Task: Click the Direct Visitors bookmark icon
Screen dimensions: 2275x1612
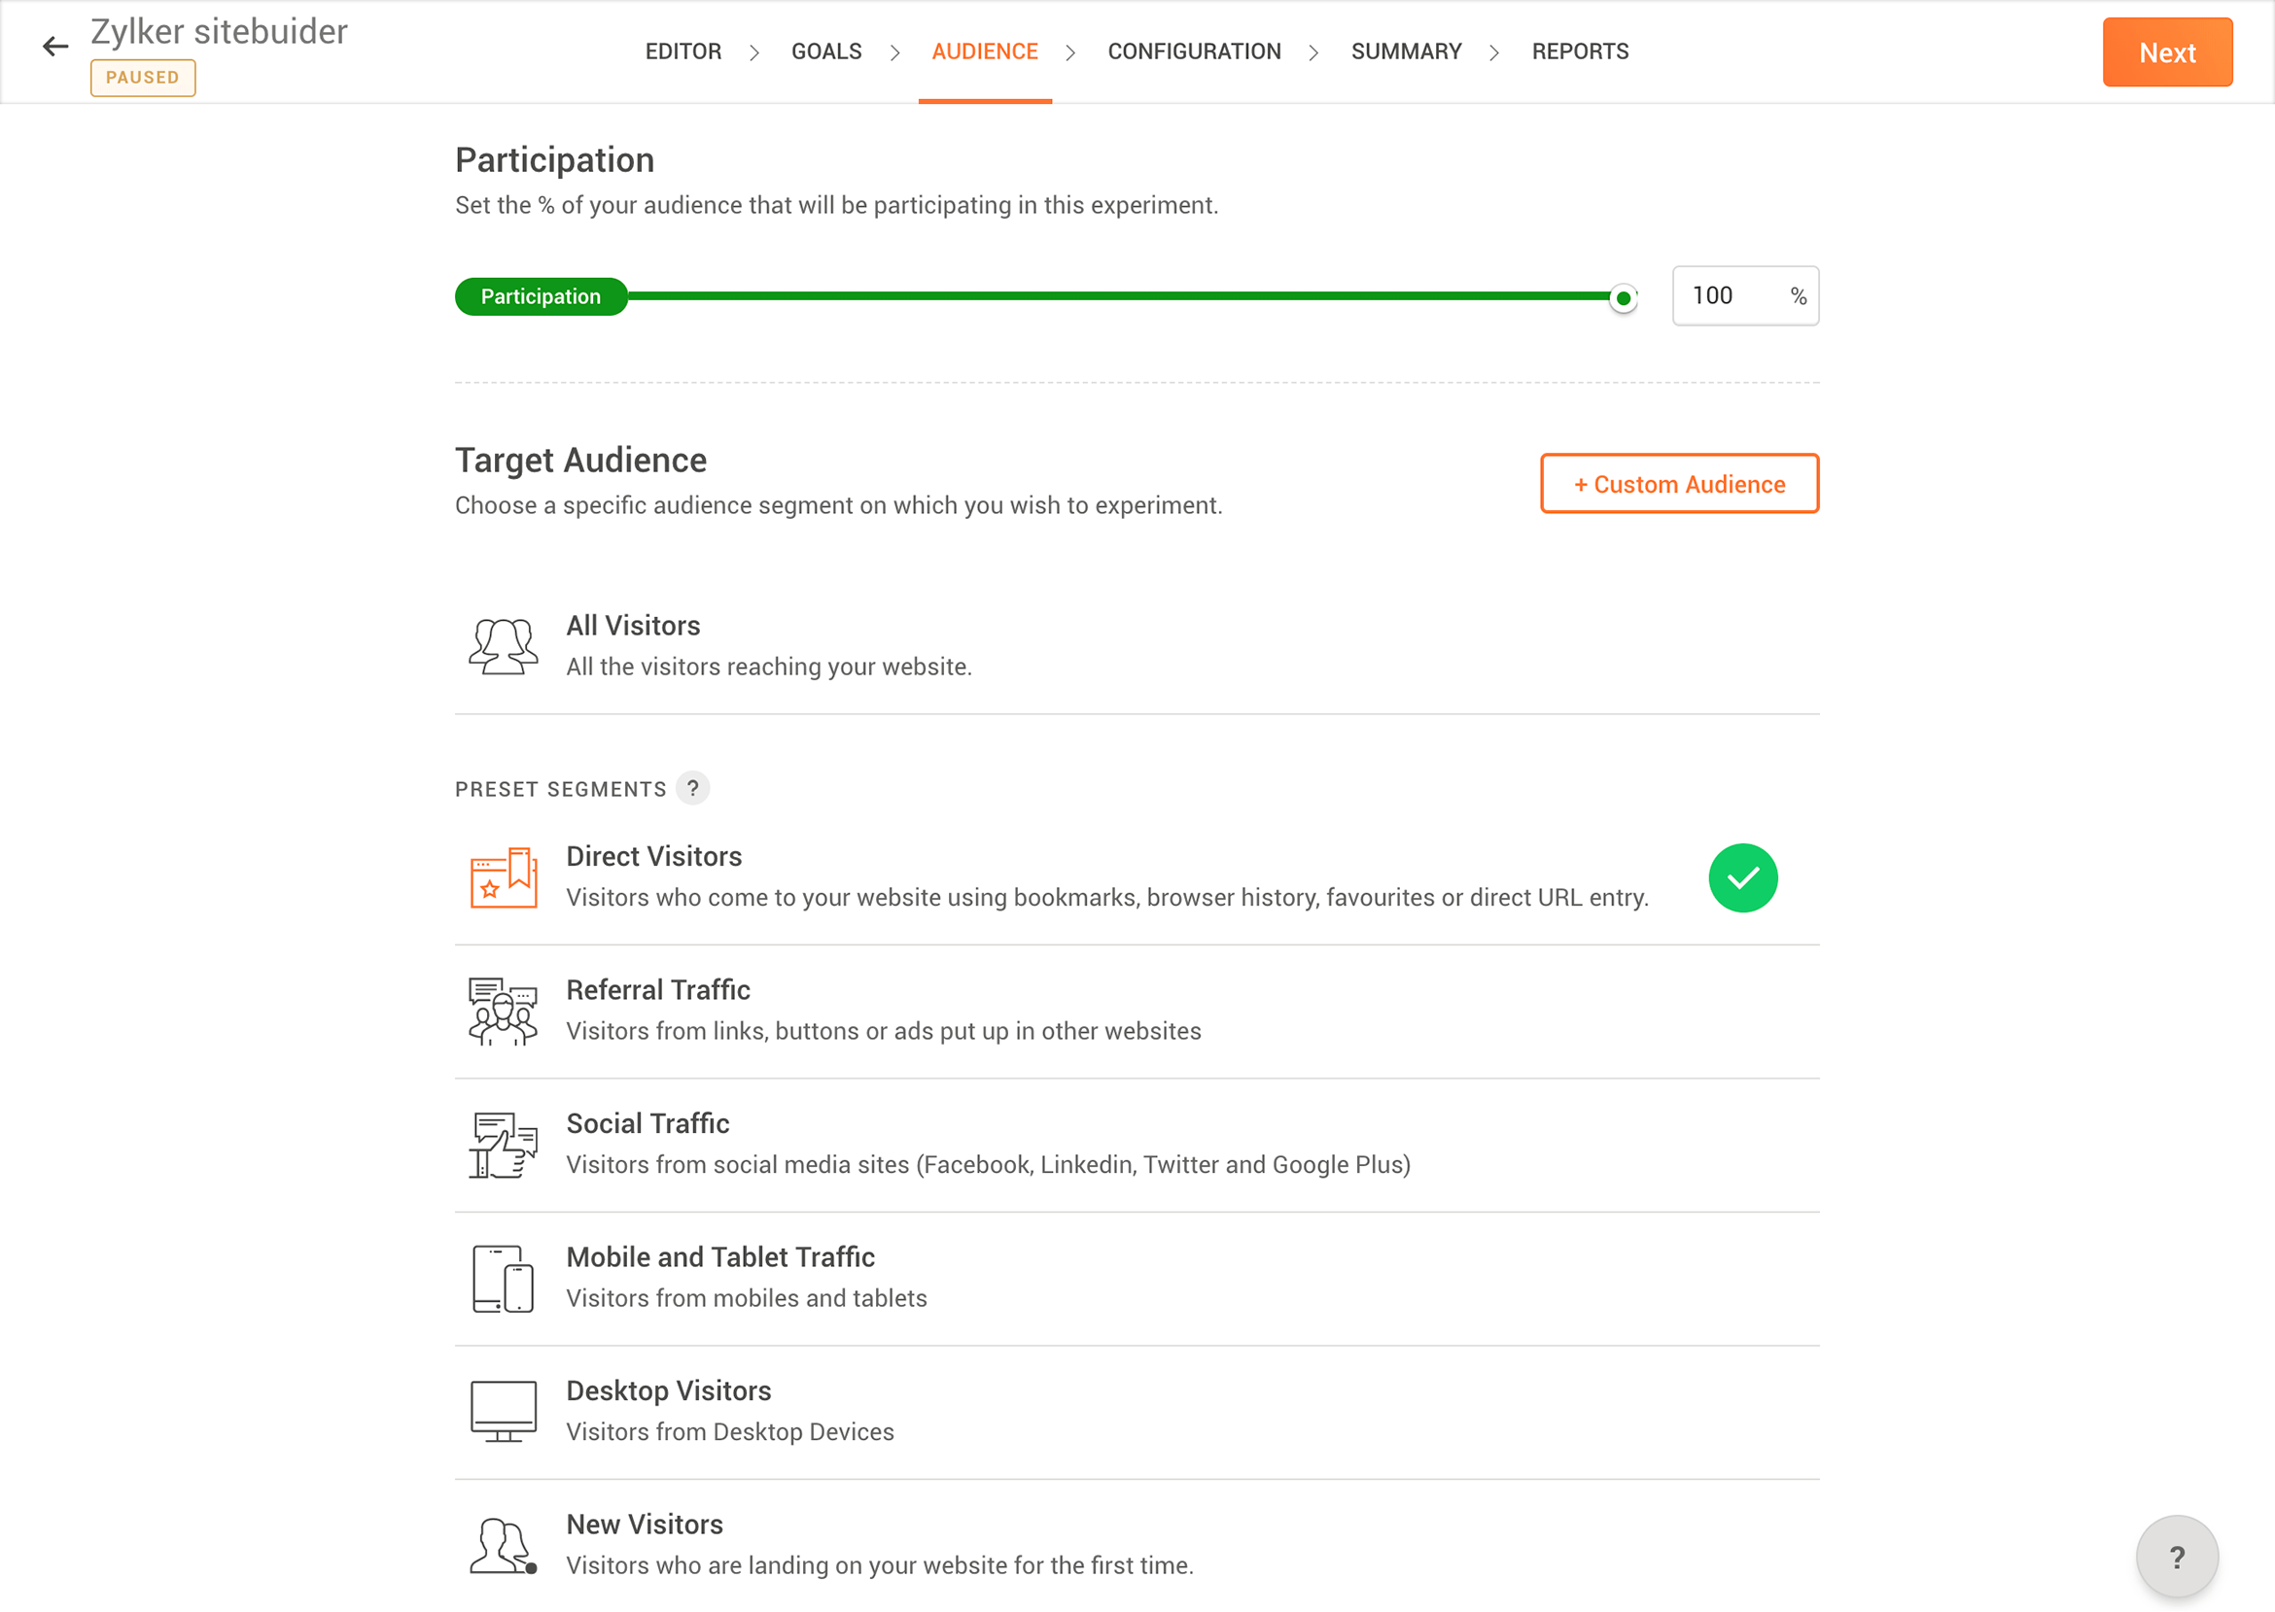Action: pyautogui.click(x=502, y=876)
